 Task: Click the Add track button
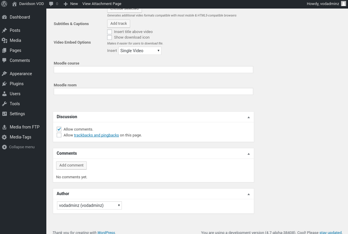click(119, 24)
